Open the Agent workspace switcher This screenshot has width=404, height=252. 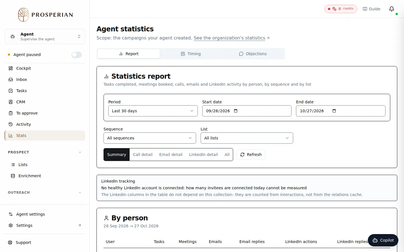[45, 36]
